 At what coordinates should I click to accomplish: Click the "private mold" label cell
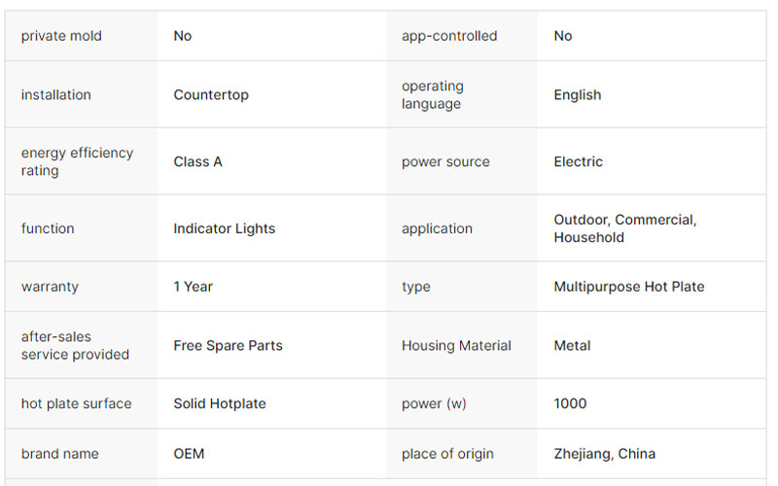pyautogui.click(x=61, y=36)
